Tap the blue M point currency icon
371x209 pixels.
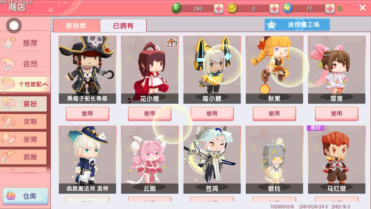[x=288, y=8]
